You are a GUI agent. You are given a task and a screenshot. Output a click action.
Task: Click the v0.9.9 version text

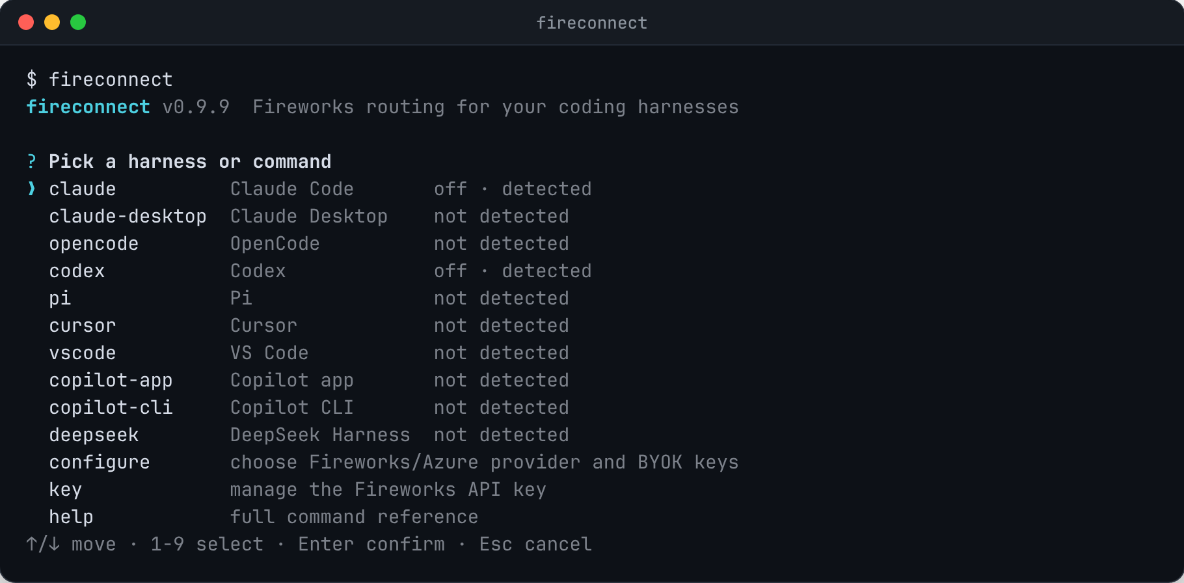[x=196, y=107]
